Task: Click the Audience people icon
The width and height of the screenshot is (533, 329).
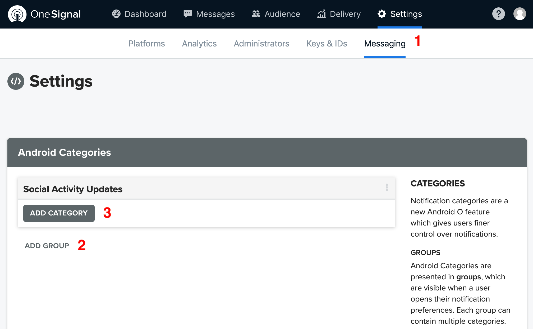Action: pyautogui.click(x=256, y=14)
